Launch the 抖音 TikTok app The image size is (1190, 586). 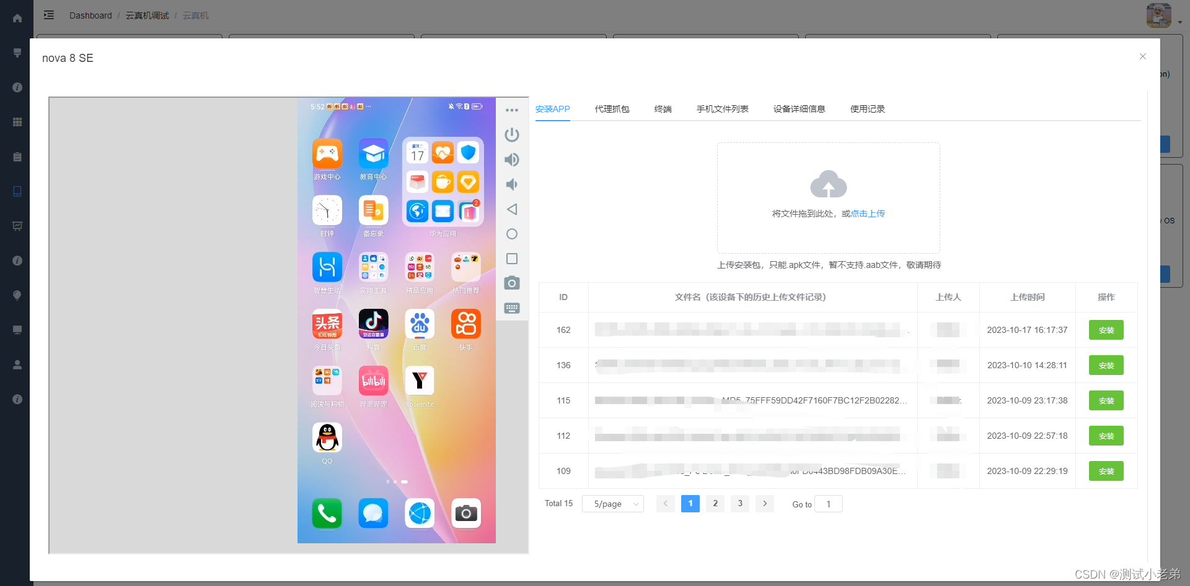point(373,324)
